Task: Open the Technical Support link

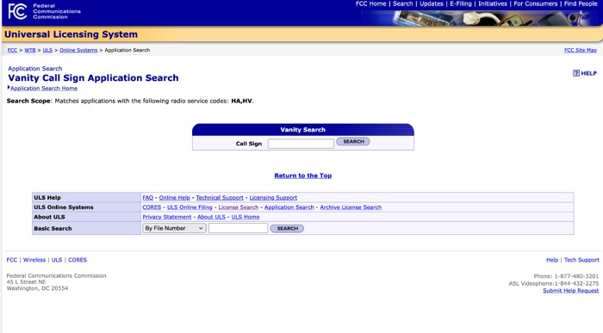Action: tap(220, 198)
